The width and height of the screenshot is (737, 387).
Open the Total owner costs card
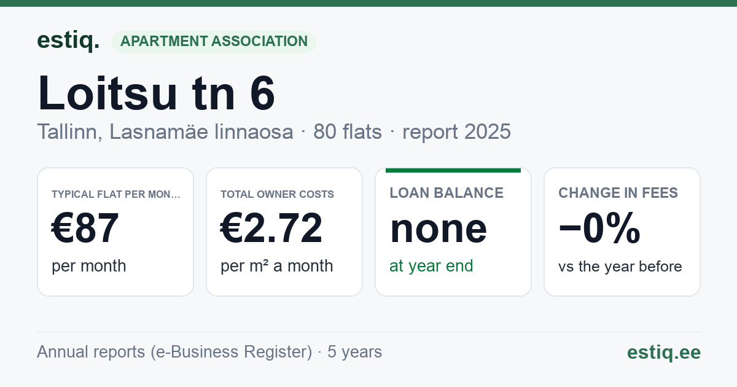(x=284, y=232)
